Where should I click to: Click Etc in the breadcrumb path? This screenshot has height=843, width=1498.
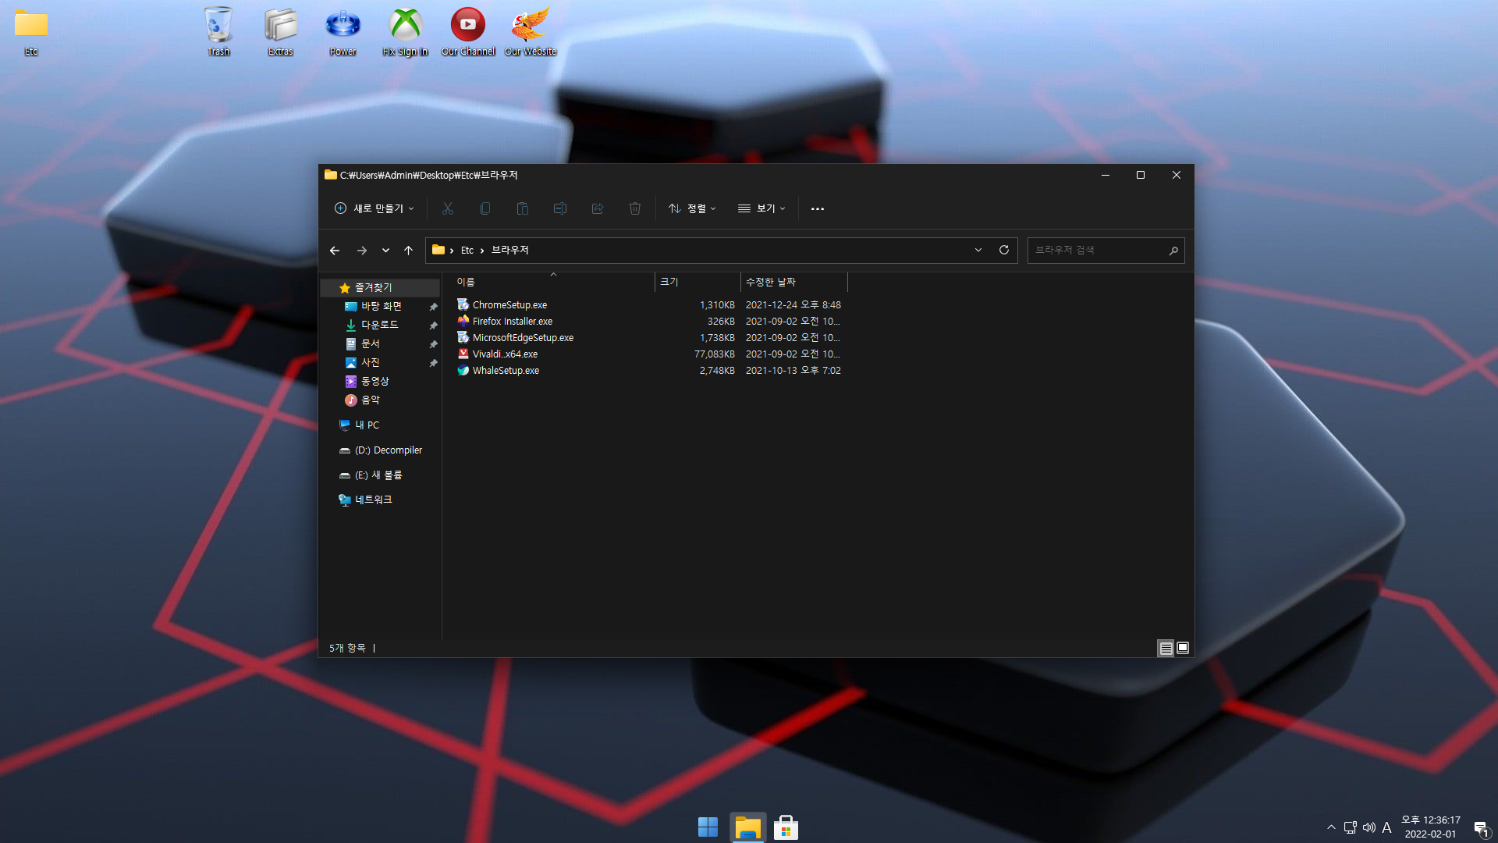point(467,251)
